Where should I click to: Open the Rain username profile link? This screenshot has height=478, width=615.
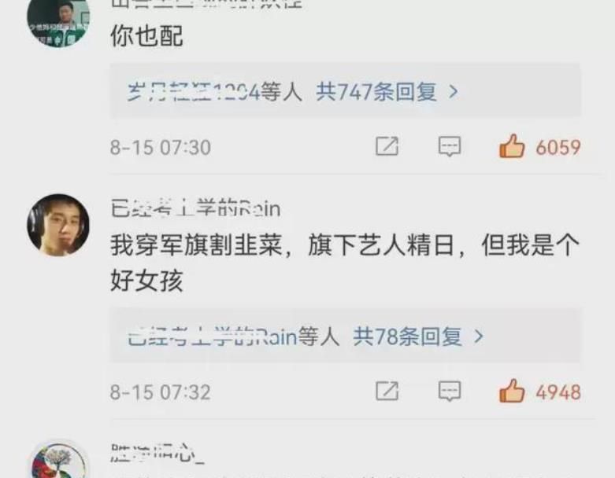pyautogui.click(x=195, y=208)
